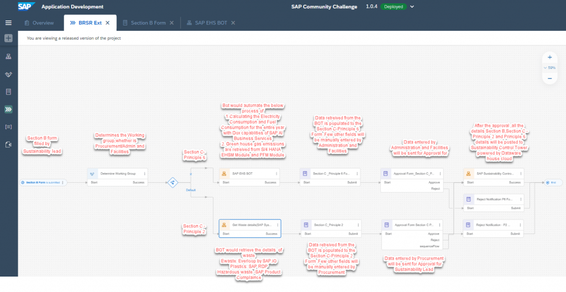
Task: Click the Overview tab clipboard icon
Action: 27,23
